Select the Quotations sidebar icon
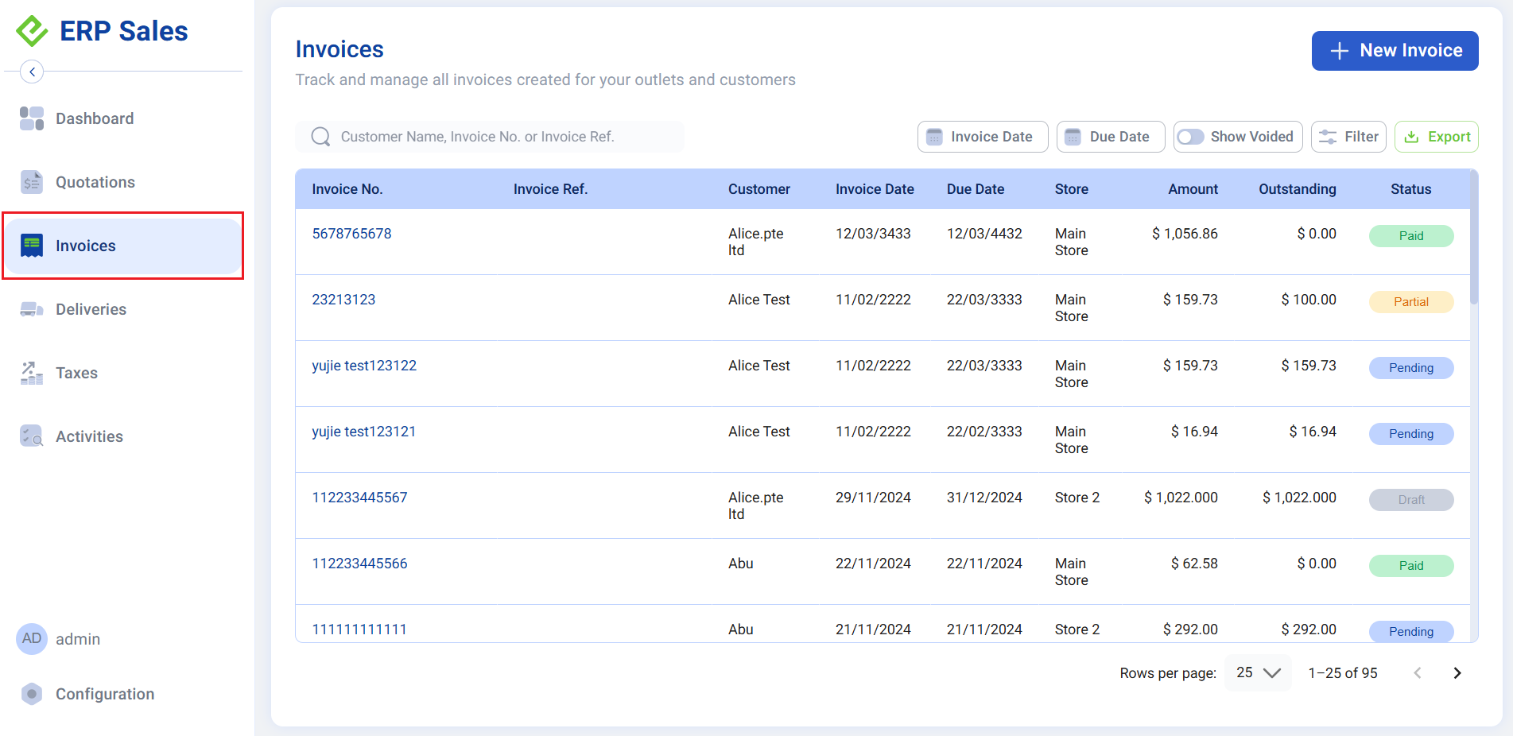Image resolution: width=1513 pixels, height=736 pixels. (x=32, y=181)
